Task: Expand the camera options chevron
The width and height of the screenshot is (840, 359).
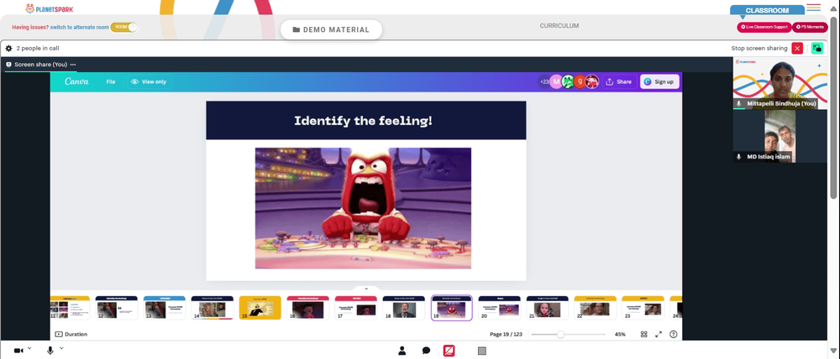Action: pos(29,348)
